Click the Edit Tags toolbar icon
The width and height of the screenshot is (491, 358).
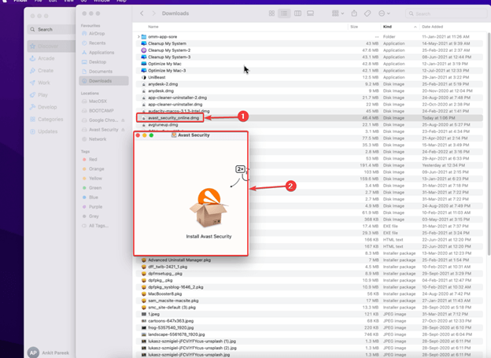click(367, 13)
